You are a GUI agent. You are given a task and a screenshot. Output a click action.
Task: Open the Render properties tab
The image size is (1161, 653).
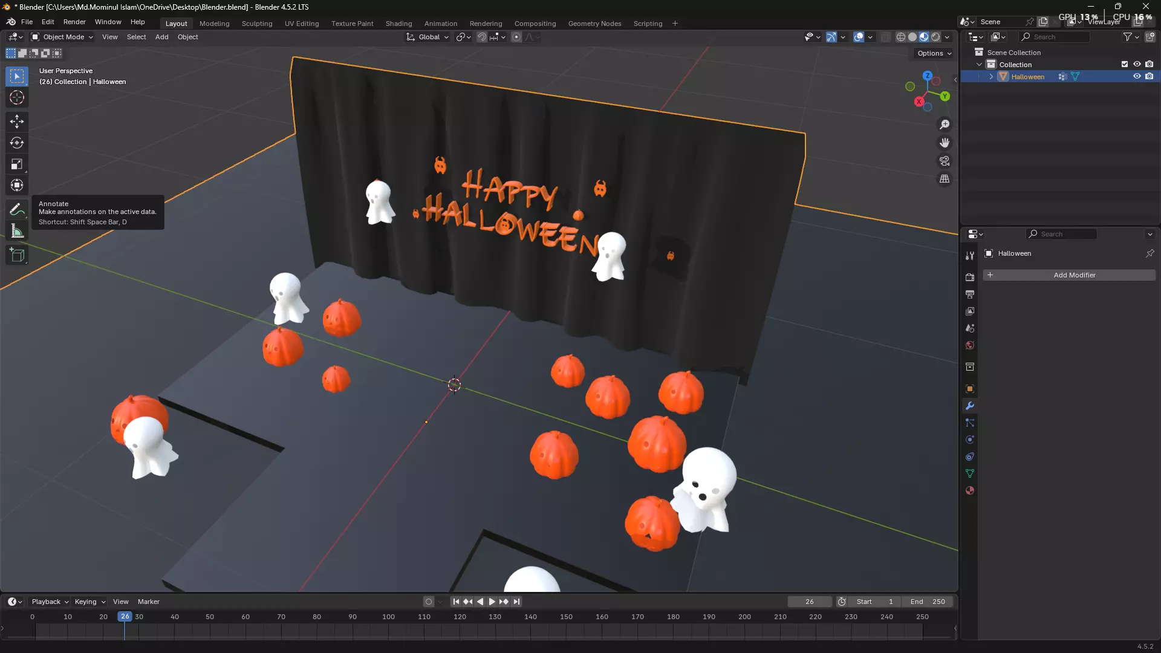(970, 277)
